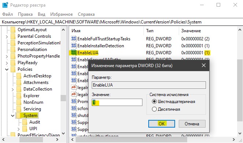Screen dimensions: 243x143
Task: Click the DataCollection folder icon
Action: pyautogui.click(x=19, y=89)
